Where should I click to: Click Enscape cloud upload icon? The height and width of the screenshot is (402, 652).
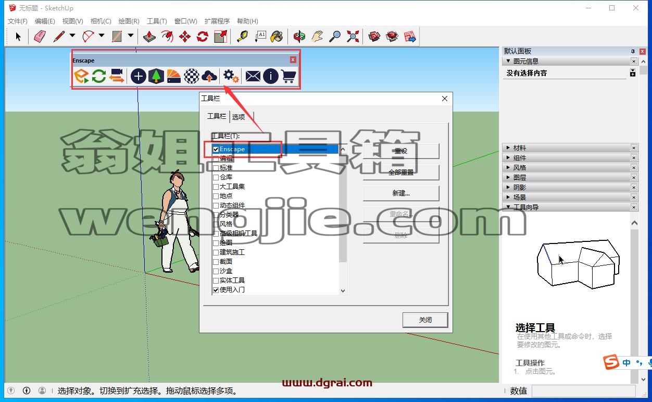point(209,77)
